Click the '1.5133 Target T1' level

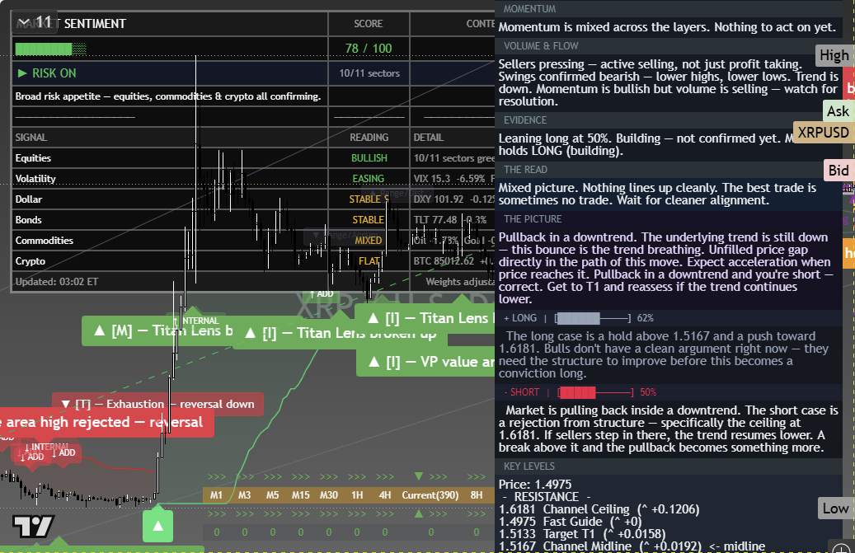(x=582, y=534)
